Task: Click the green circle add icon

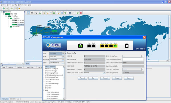Action: click(78, 13)
